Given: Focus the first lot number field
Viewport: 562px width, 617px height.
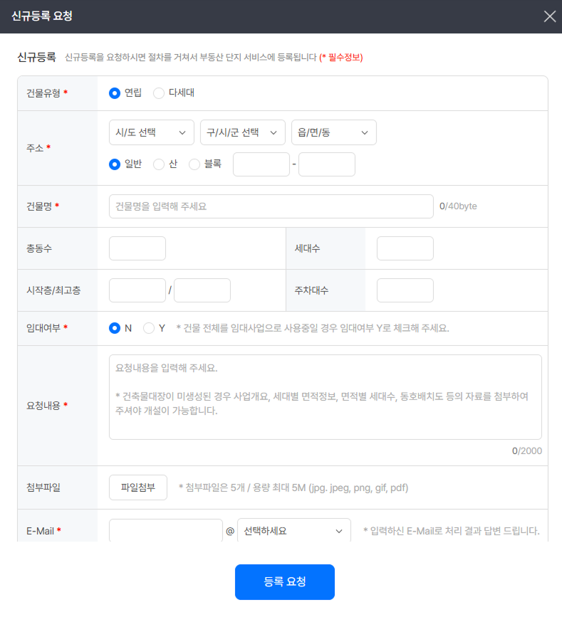Looking at the screenshot, I should (x=261, y=164).
